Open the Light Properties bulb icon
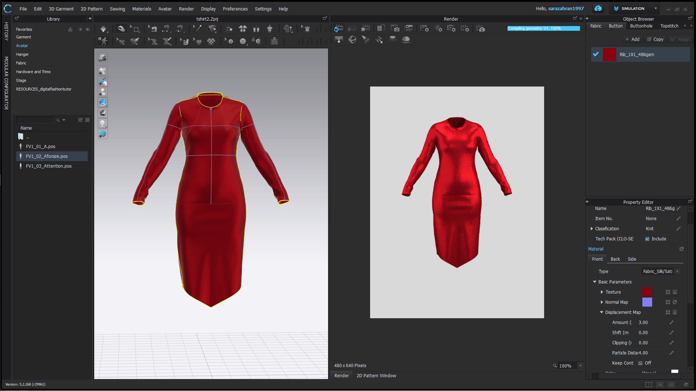This screenshot has height=391, width=696. [438, 29]
